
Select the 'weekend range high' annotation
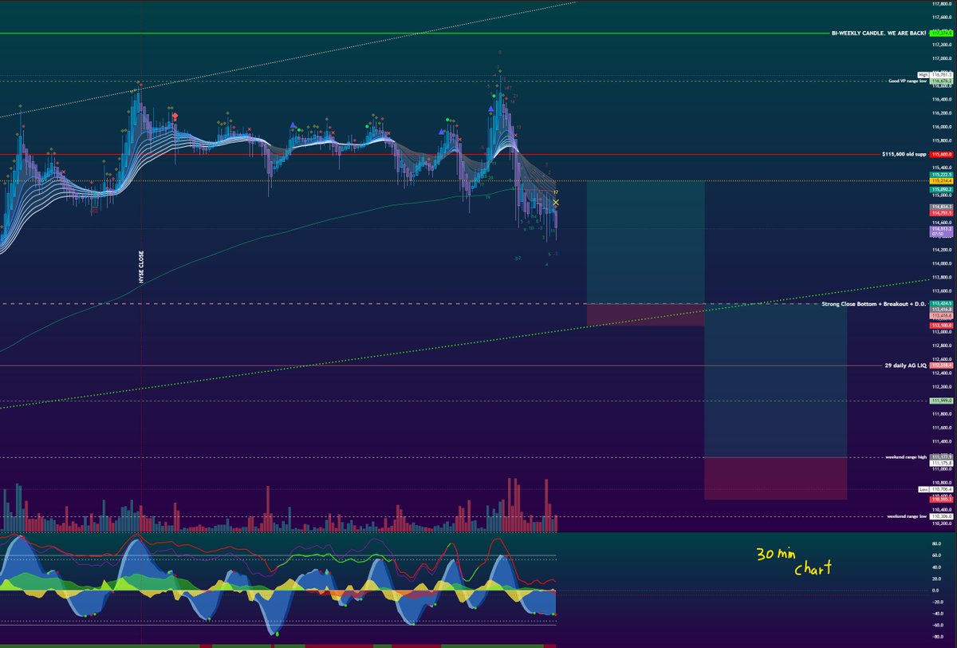[907, 457]
